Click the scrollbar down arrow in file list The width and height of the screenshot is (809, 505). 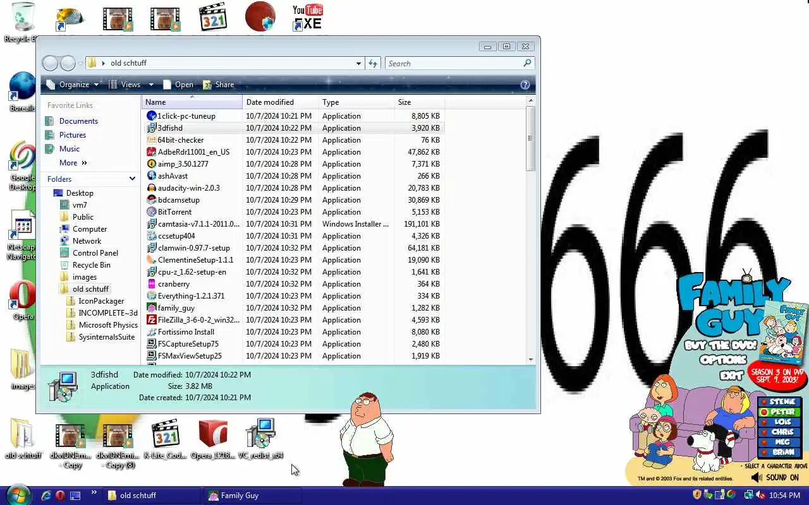click(x=530, y=359)
